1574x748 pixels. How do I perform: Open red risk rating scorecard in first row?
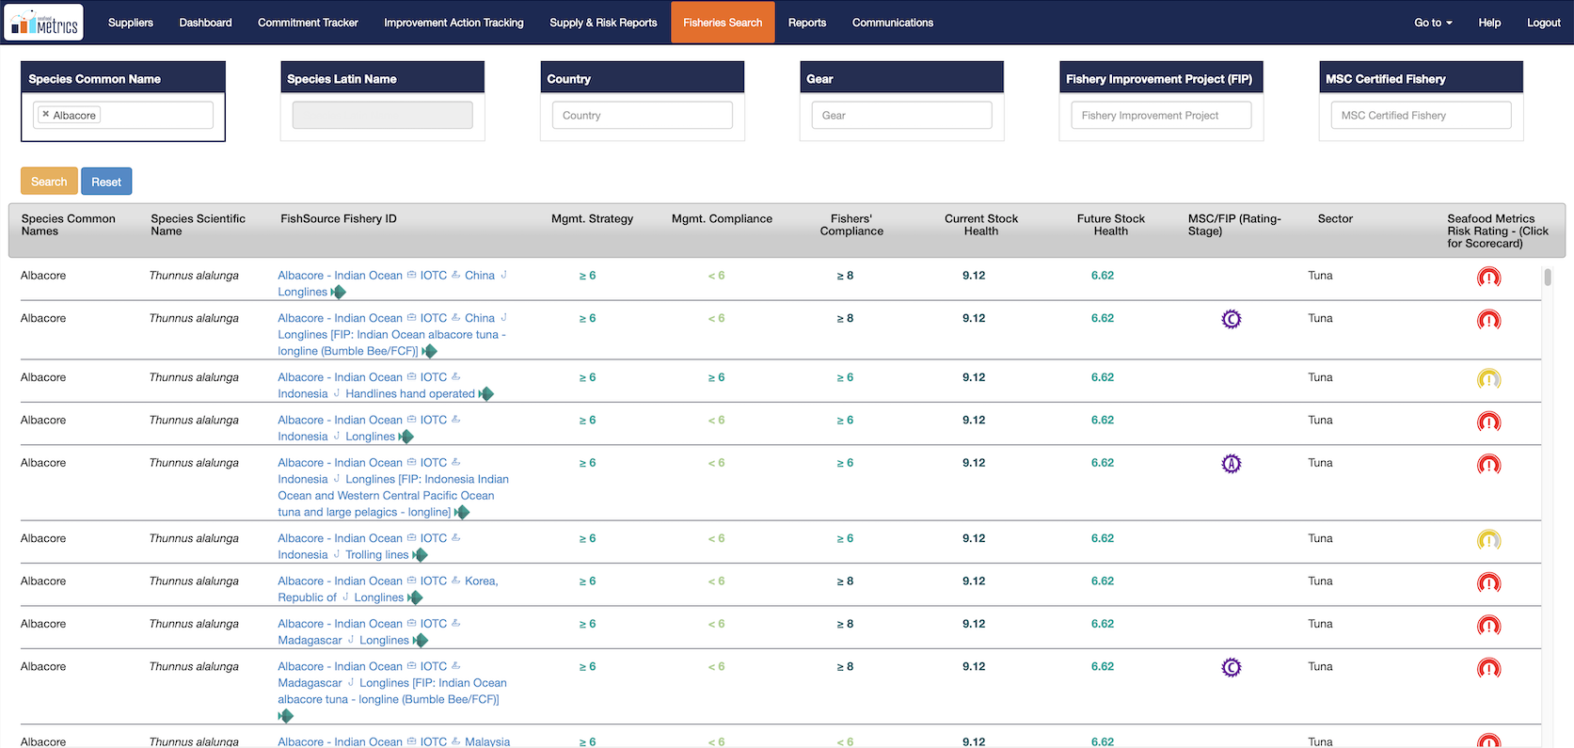pos(1488,278)
